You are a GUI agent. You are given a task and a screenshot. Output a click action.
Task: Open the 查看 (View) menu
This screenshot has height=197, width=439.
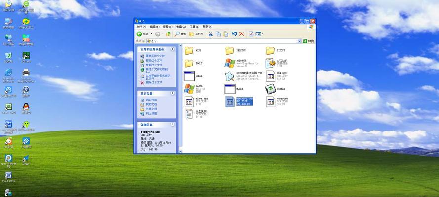pyautogui.click(x=167, y=27)
